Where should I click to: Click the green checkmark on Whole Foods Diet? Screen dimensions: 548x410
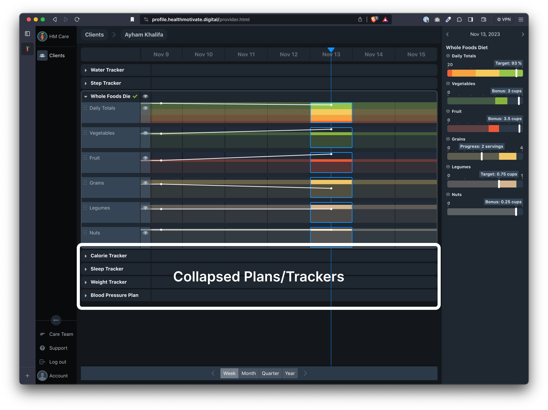tap(135, 96)
